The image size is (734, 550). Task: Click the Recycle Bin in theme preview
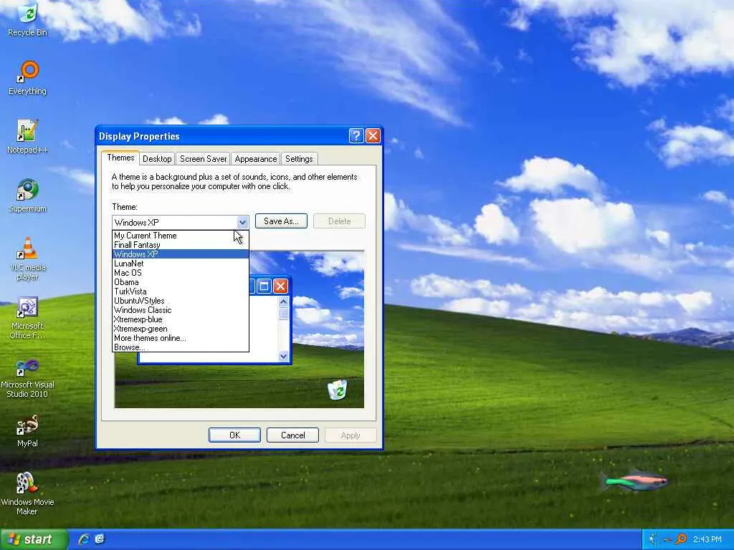point(337,390)
